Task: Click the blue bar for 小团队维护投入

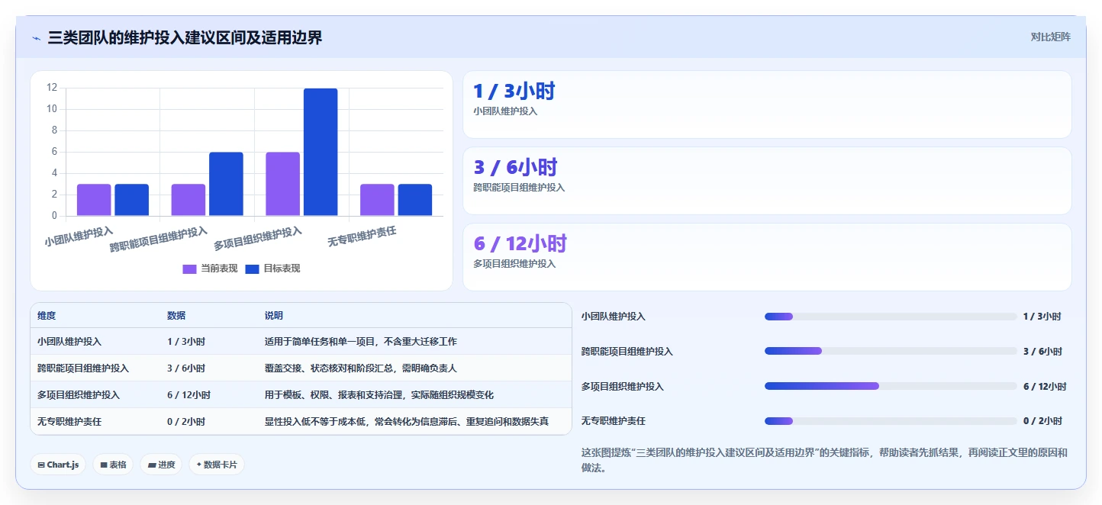Action: click(x=131, y=200)
